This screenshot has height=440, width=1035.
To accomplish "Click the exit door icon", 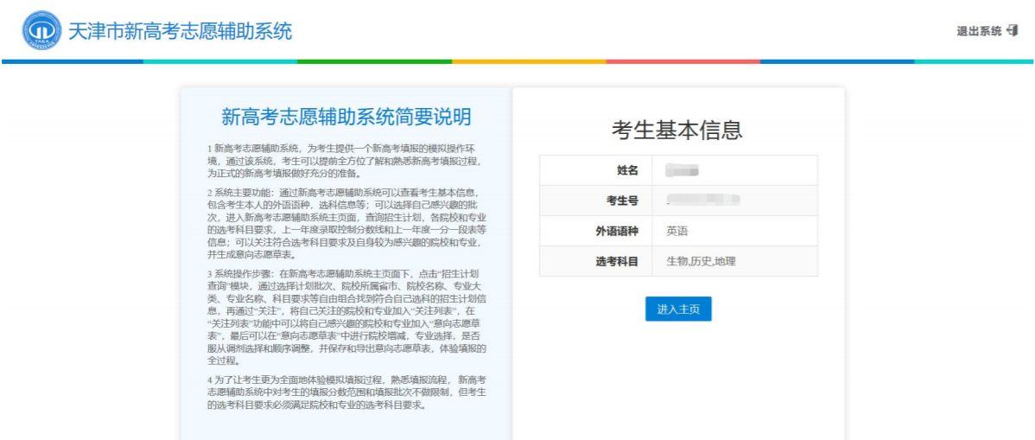I will click(1013, 31).
